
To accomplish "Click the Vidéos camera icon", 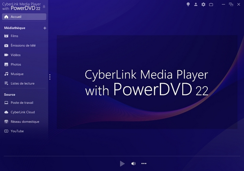I will click(x=6, y=55).
